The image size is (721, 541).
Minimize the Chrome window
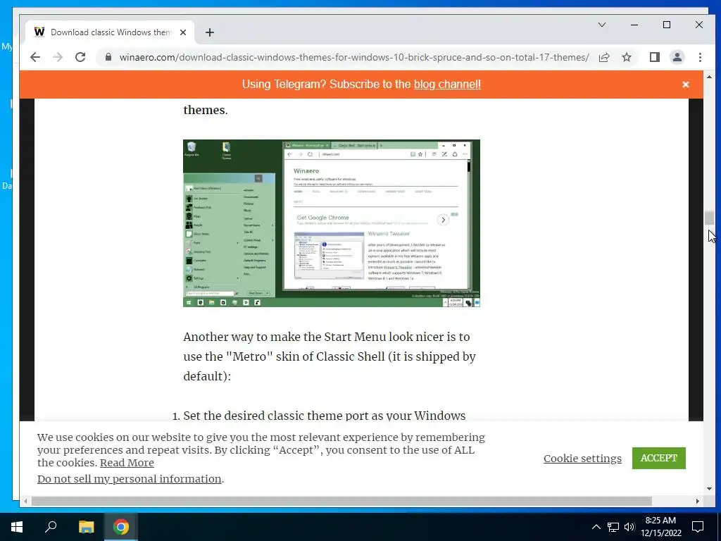(x=634, y=25)
